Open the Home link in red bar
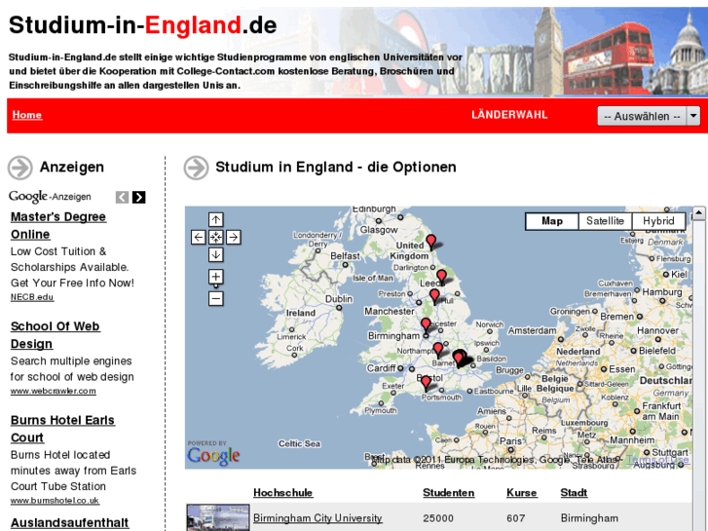The width and height of the screenshot is (708, 531). [27, 115]
